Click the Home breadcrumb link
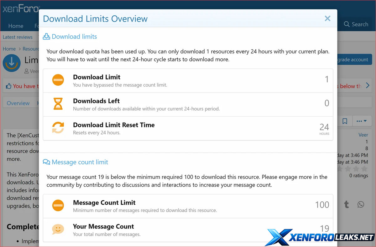This screenshot has width=376, height=247. [9, 49]
